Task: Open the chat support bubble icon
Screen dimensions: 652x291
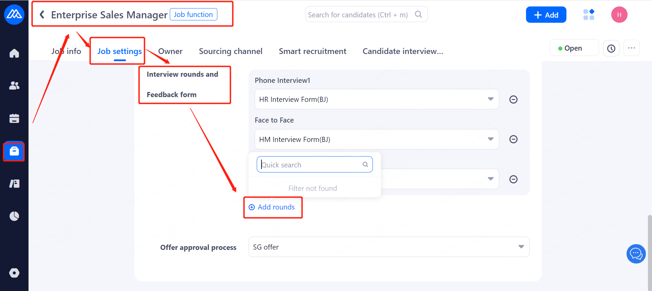Action: [x=636, y=254]
